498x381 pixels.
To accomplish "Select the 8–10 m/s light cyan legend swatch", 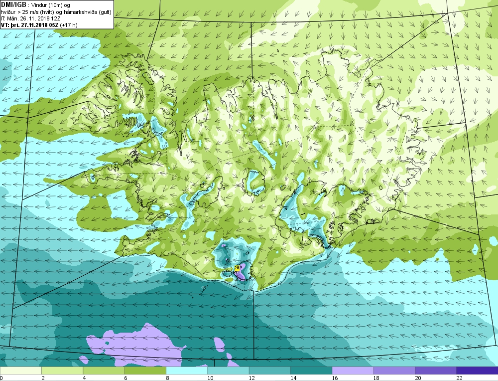I will click(187, 371).
